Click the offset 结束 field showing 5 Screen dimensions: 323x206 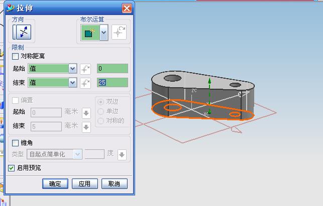(x=46, y=126)
